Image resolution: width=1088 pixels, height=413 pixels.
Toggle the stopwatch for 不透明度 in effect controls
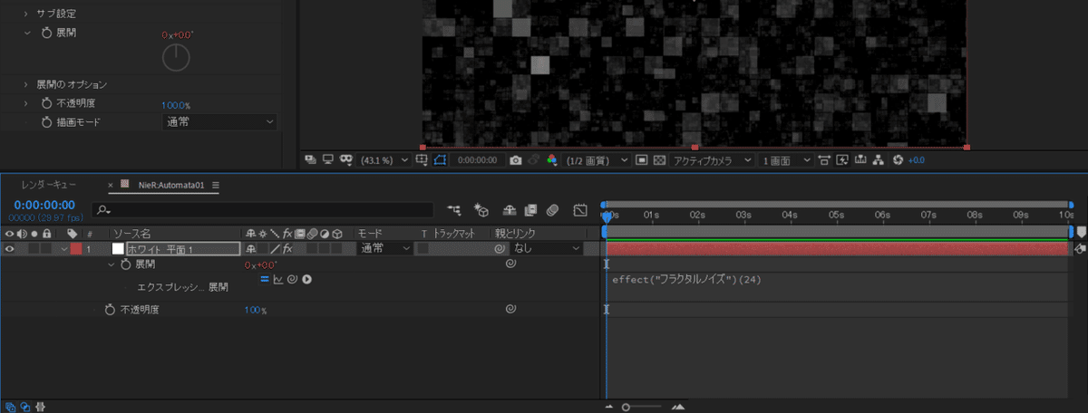pyautogui.click(x=46, y=103)
